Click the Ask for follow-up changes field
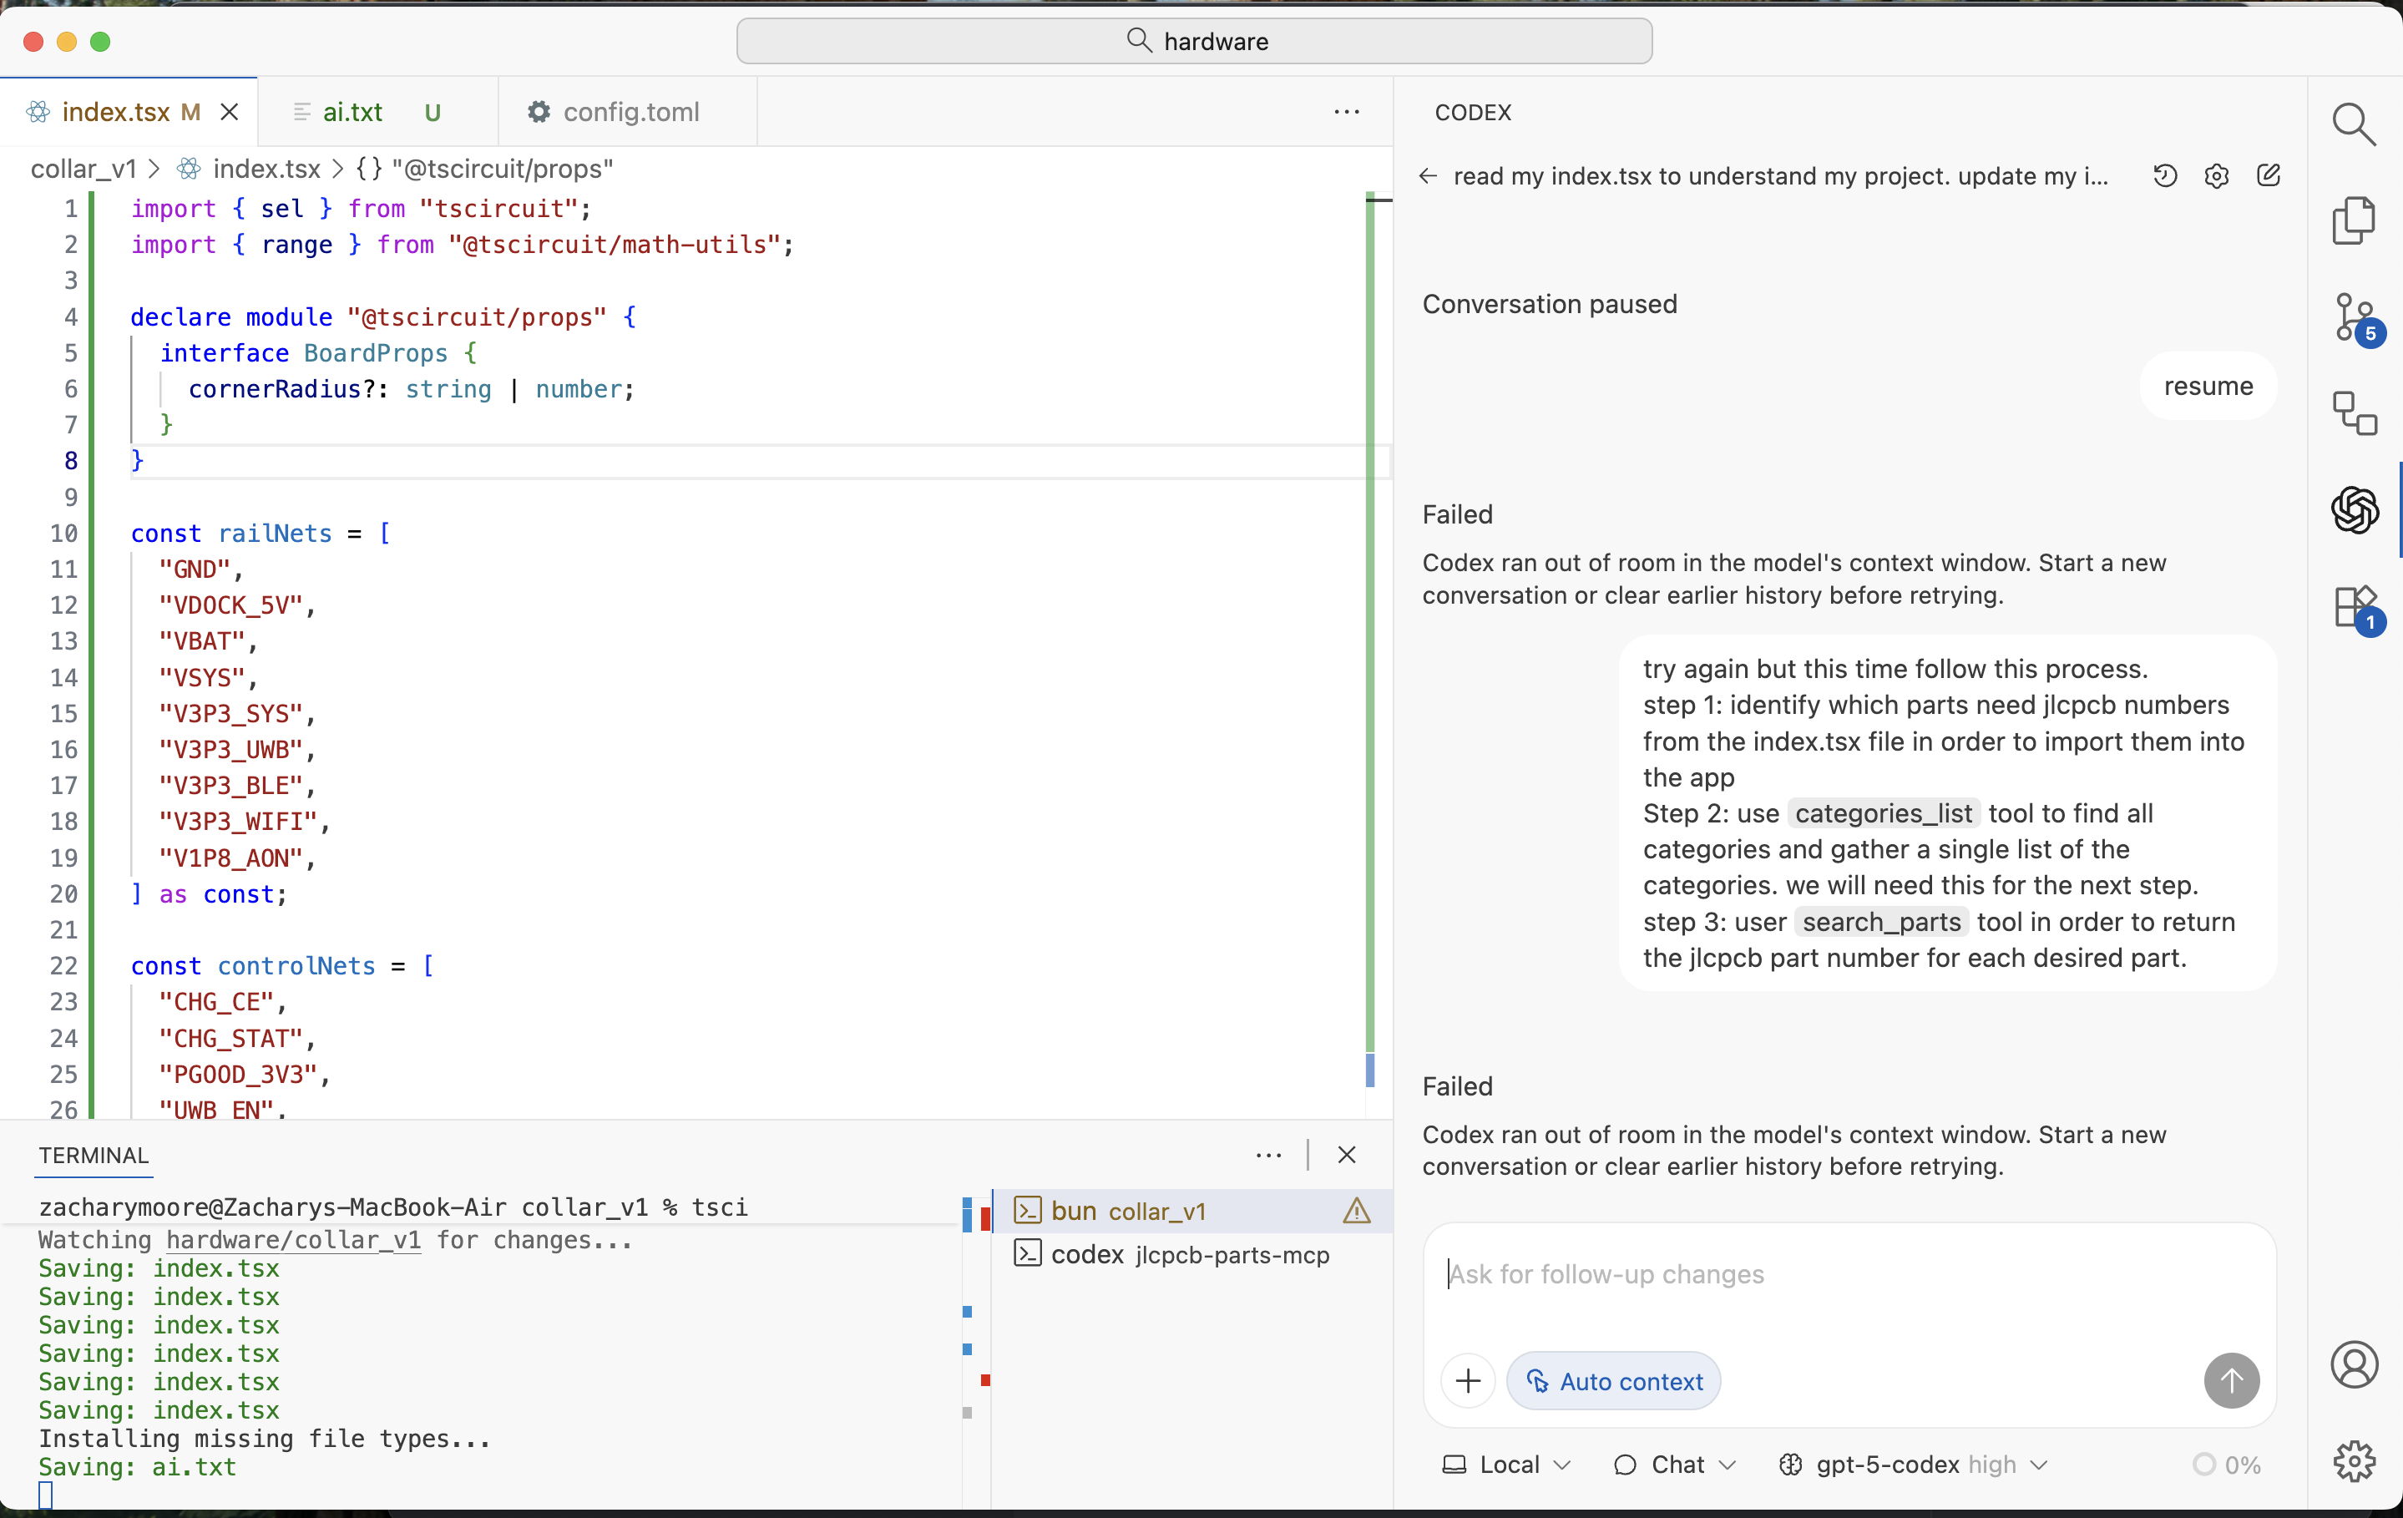Screen dimensions: 2403x1518 [x=1846, y=1274]
